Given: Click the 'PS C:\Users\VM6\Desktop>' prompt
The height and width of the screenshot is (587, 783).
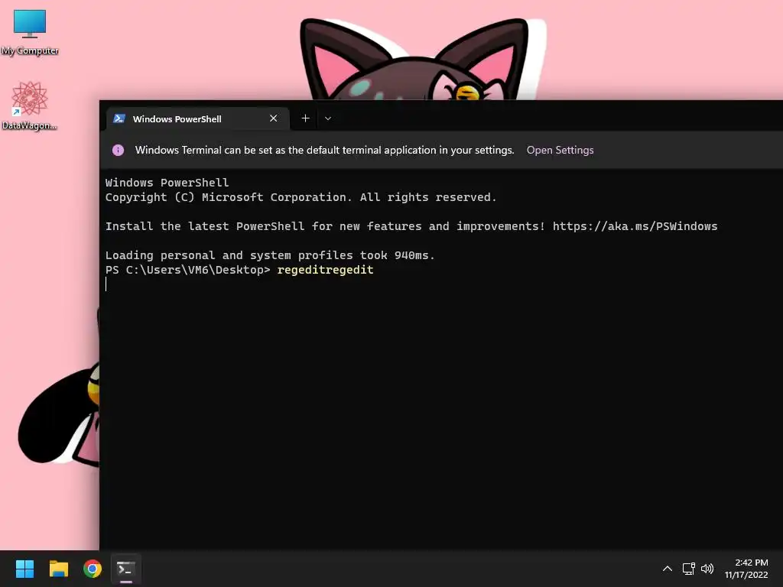Looking at the screenshot, I should click(x=187, y=270).
